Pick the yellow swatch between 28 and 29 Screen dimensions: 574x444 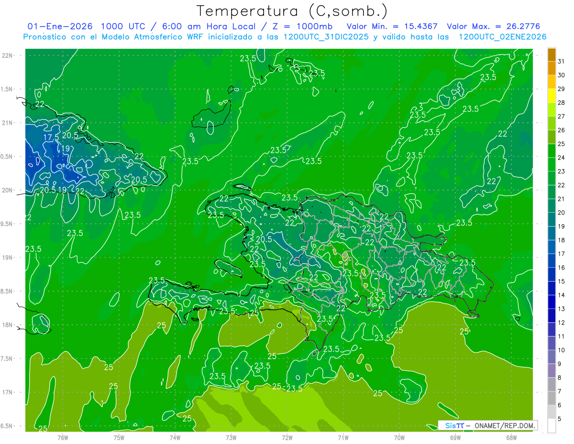552,96
